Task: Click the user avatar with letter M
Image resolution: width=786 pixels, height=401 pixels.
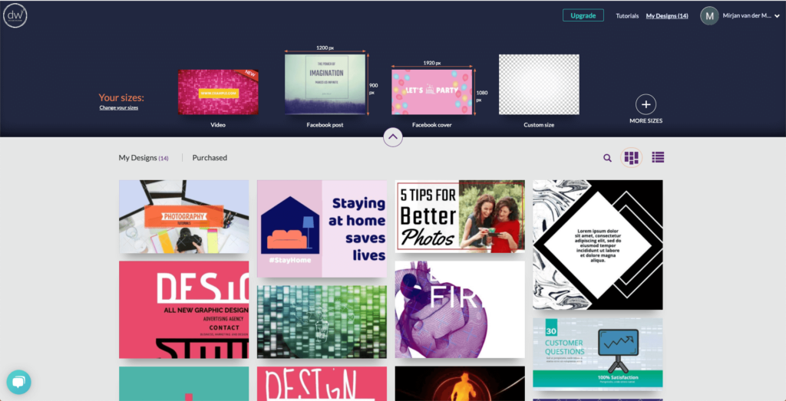Action: [x=709, y=15]
